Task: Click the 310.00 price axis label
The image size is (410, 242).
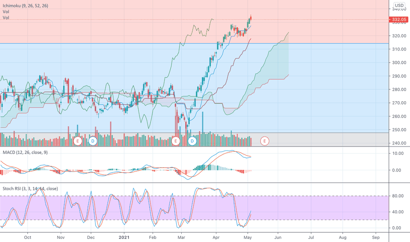Action: [399, 49]
